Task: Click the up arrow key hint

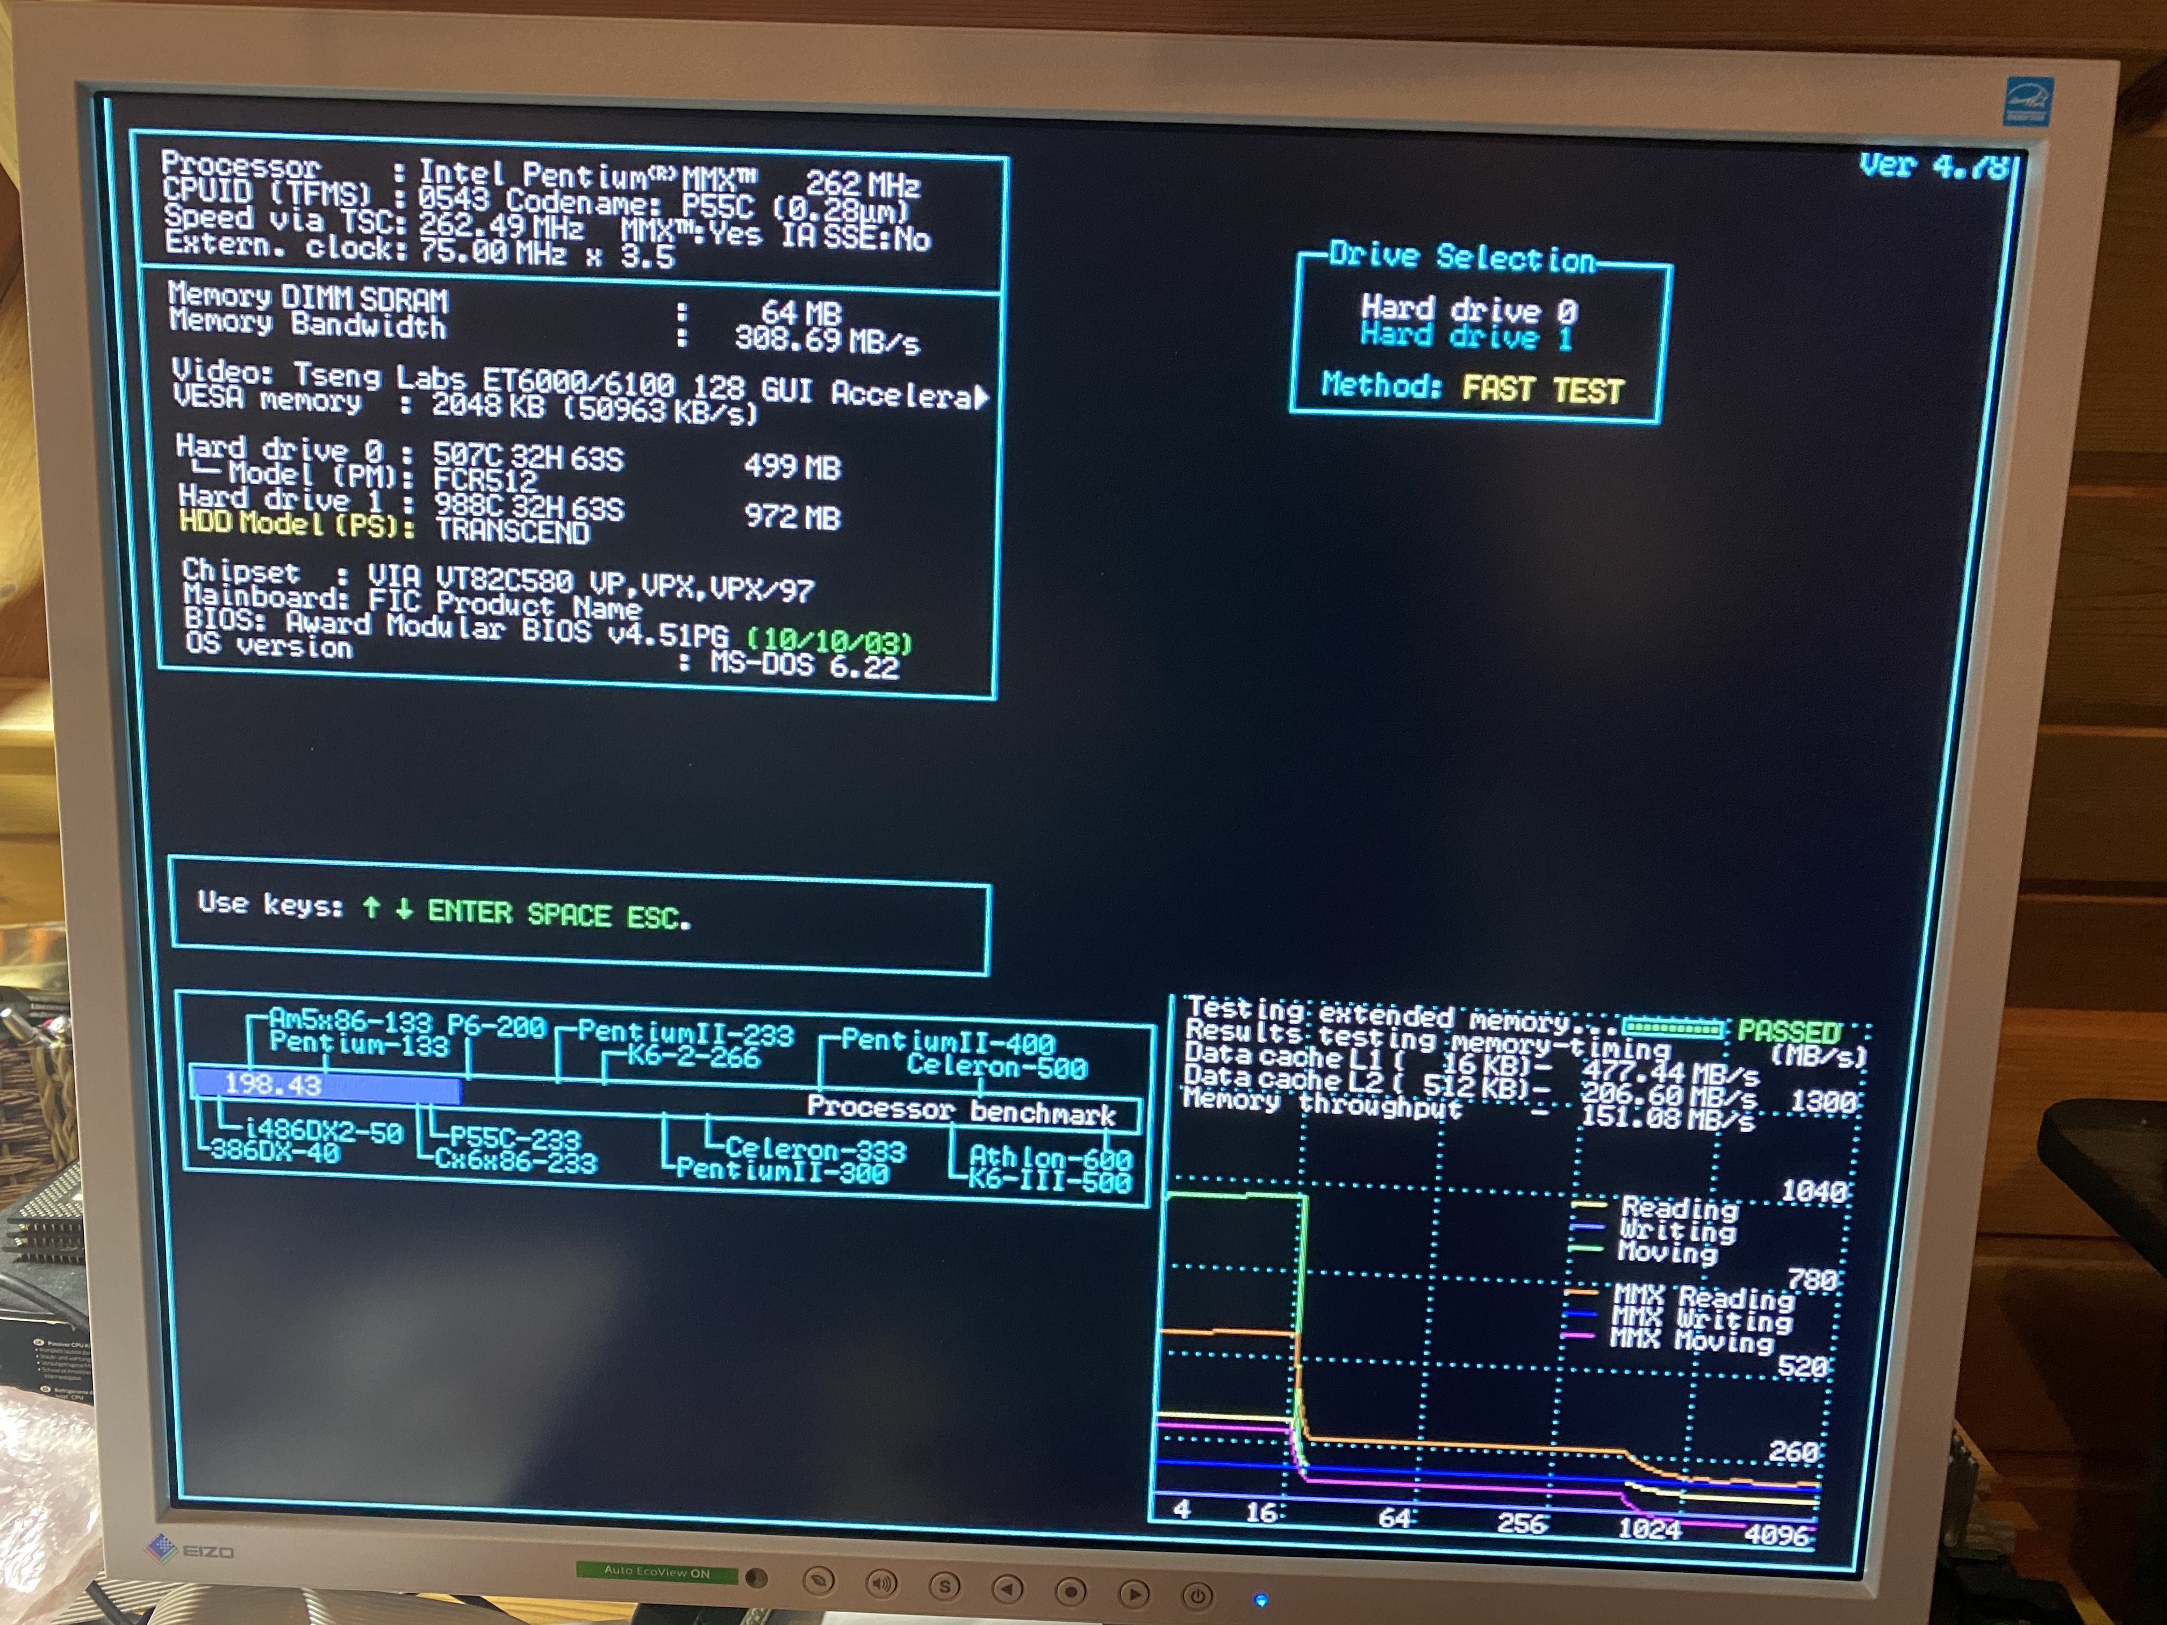Action: tap(371, 907)
